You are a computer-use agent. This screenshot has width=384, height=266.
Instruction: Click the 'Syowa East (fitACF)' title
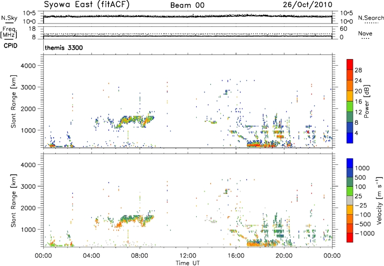coord(87,5)
